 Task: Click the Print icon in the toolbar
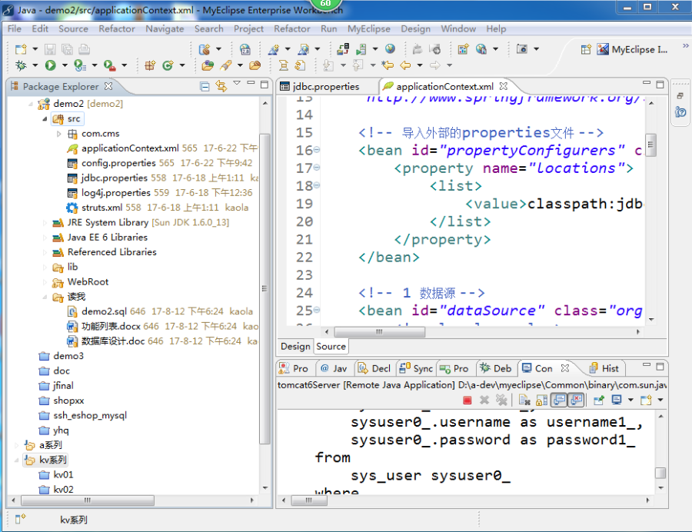[85, 49]
